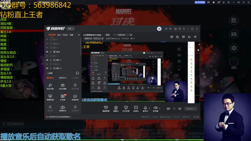Open the 类型 pill dropdown beside the logo
The height and width of the screenshot is (141, 251).
(x=71, y=29)
